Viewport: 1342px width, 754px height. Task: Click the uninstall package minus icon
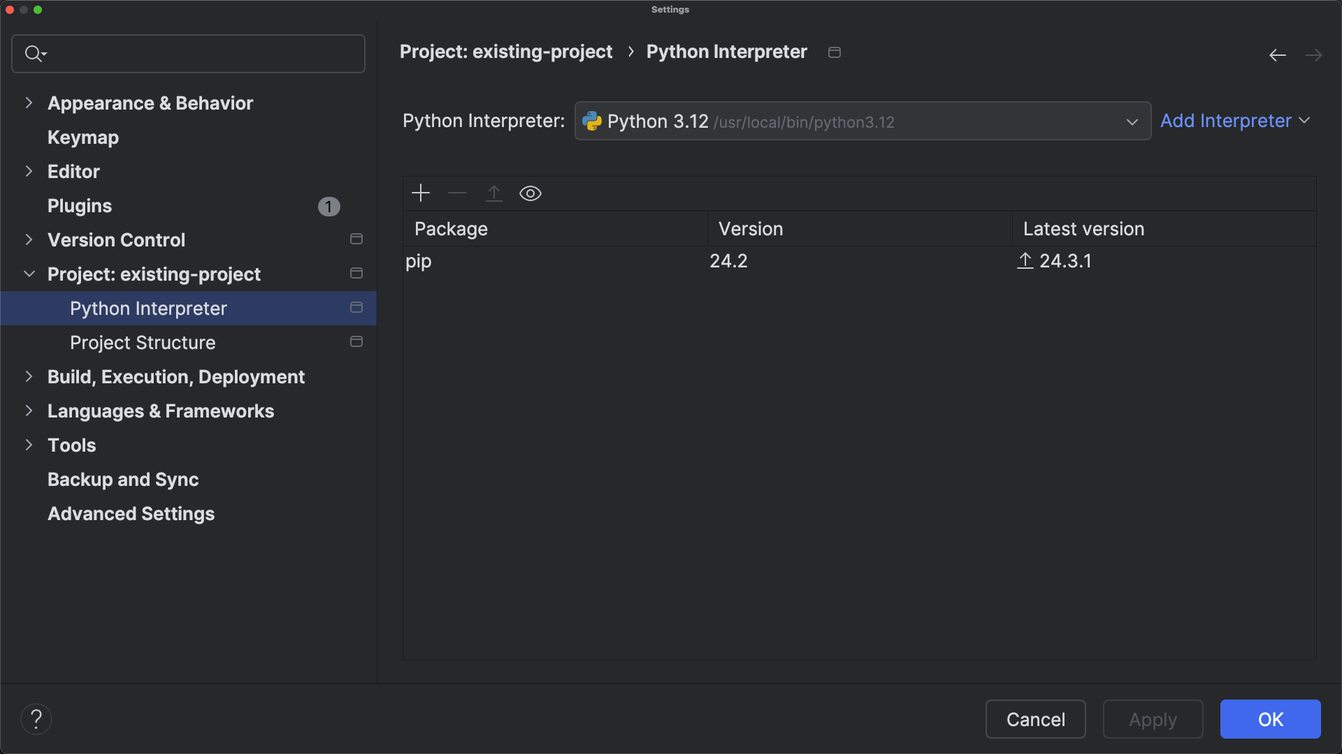pos(456,193)
